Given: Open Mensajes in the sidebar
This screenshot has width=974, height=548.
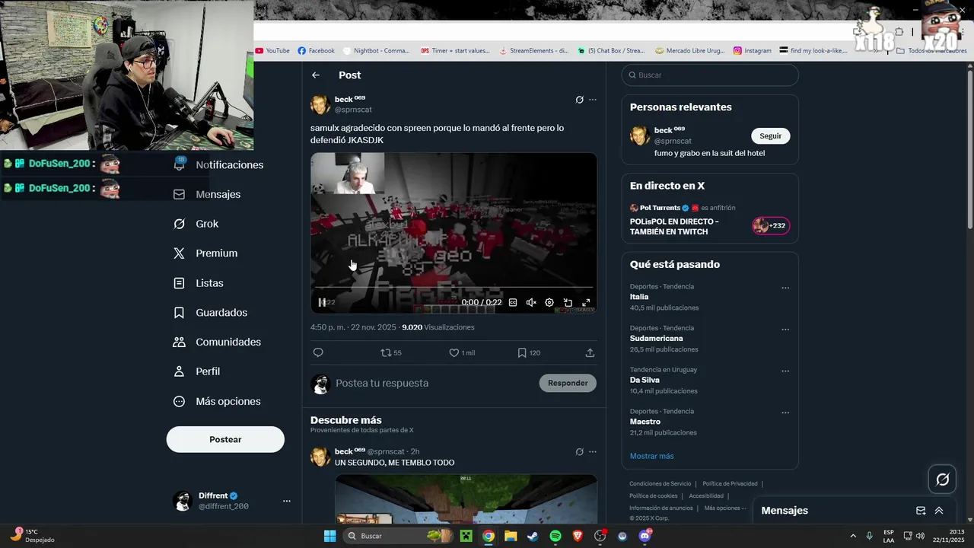Looking at the screenshot, I should point(207,194).
